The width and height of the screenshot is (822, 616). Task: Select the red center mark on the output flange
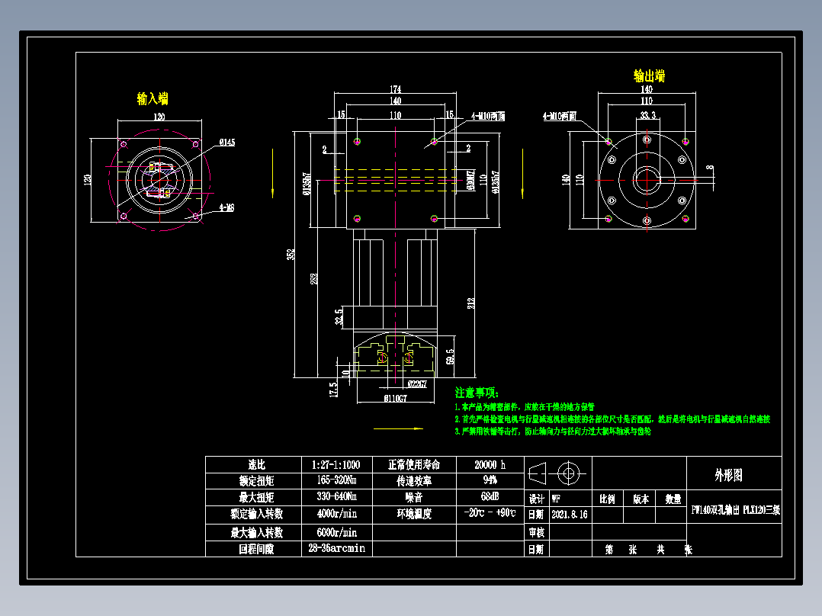click(647, 179)
